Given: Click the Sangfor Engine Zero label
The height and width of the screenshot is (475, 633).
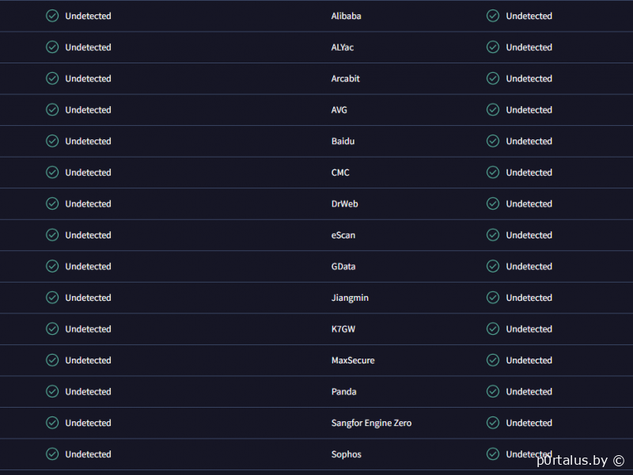Looking at the screenshot, I should pos(371,423).
